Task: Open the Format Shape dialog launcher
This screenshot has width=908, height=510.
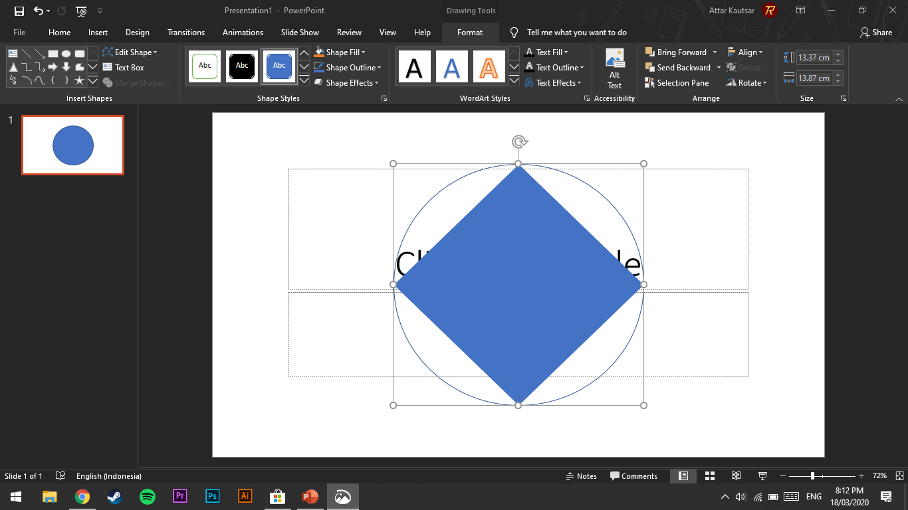Action: coord(384,98)
